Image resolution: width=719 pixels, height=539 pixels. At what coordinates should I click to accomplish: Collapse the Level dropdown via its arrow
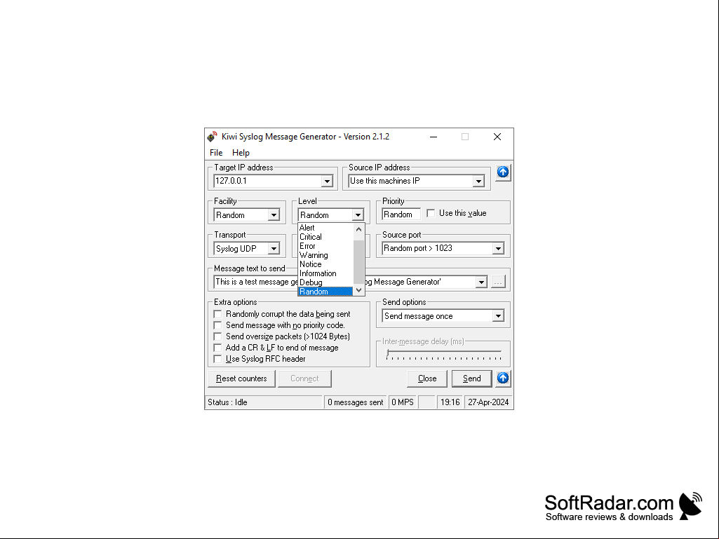358,215
